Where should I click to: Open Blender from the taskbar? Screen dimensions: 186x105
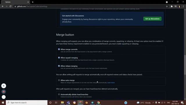86,102
